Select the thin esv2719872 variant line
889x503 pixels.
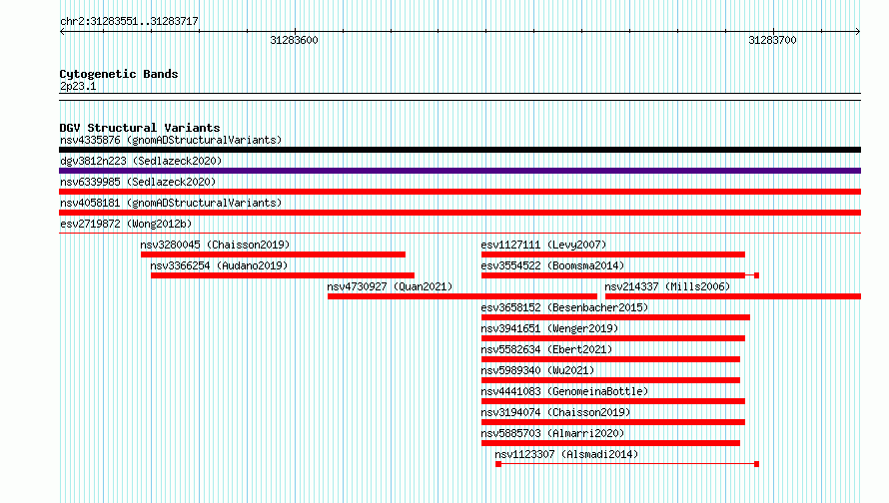tap(459, 233)
